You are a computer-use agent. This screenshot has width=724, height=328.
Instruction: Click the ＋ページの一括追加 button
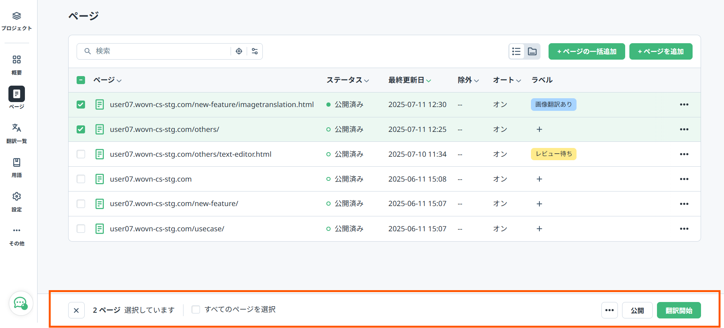[x=586, y=52]
